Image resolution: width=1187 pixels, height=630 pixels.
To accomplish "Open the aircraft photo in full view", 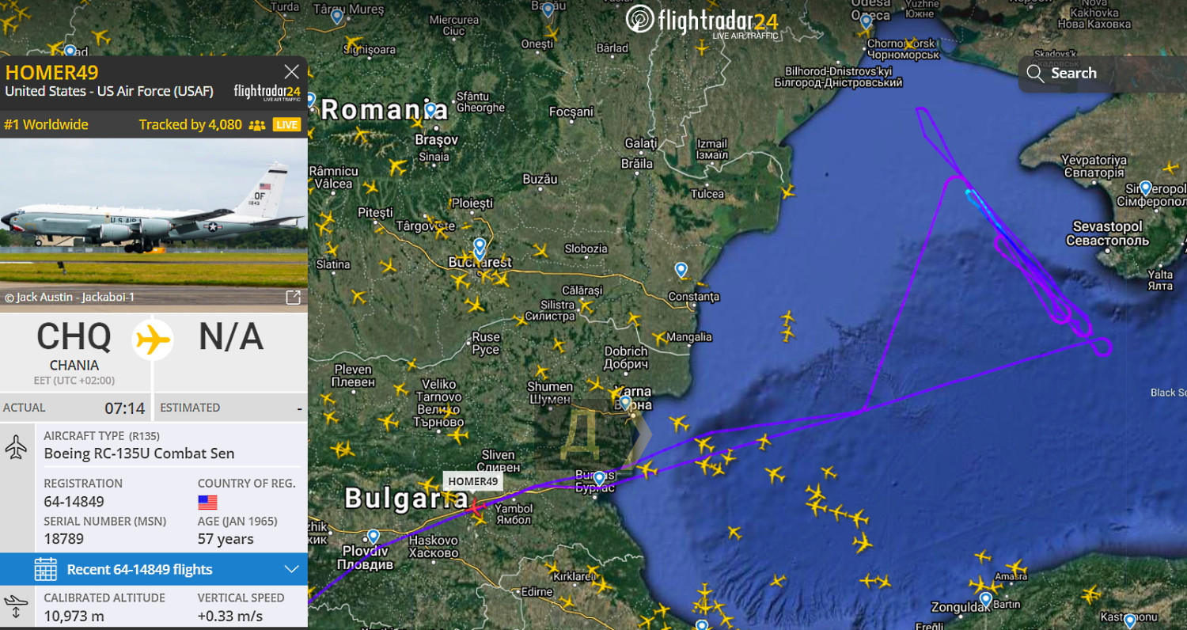I will tap(293, 298).
